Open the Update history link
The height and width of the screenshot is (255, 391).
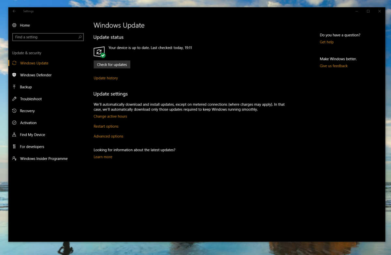(x=106, y=78)
